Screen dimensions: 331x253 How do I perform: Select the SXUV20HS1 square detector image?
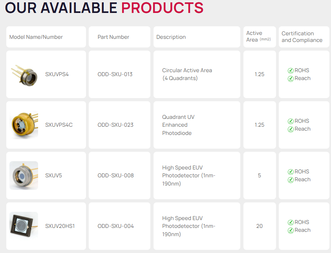(24, 226)
